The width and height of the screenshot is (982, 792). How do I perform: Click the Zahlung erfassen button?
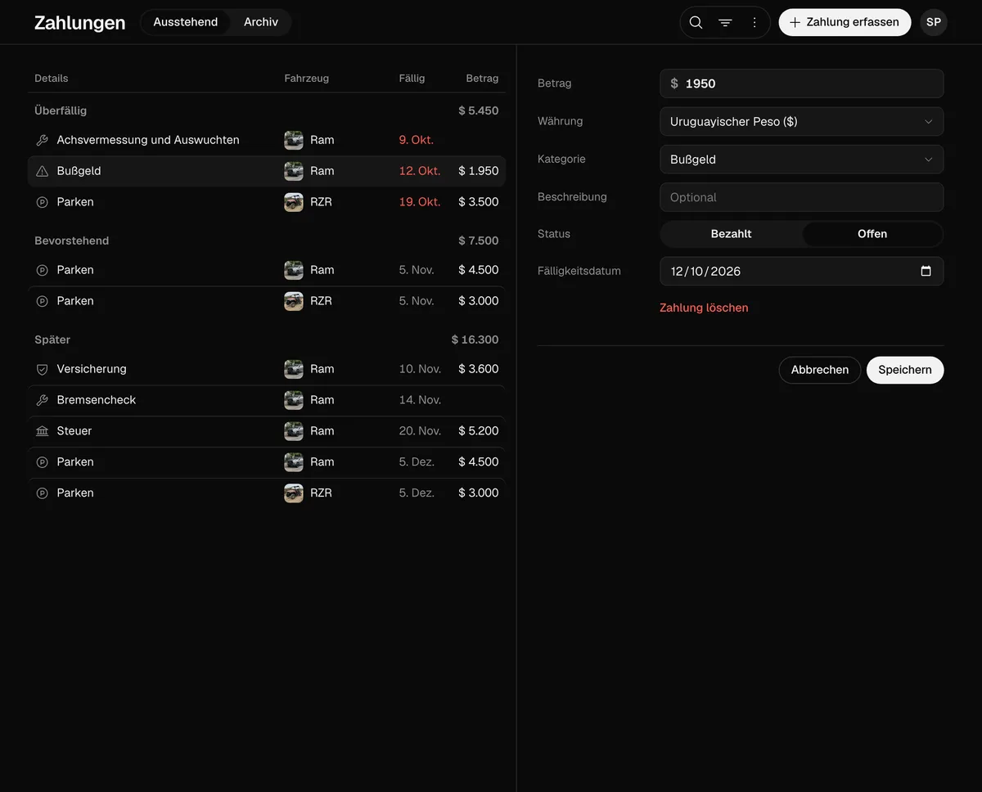pos(845,23)
